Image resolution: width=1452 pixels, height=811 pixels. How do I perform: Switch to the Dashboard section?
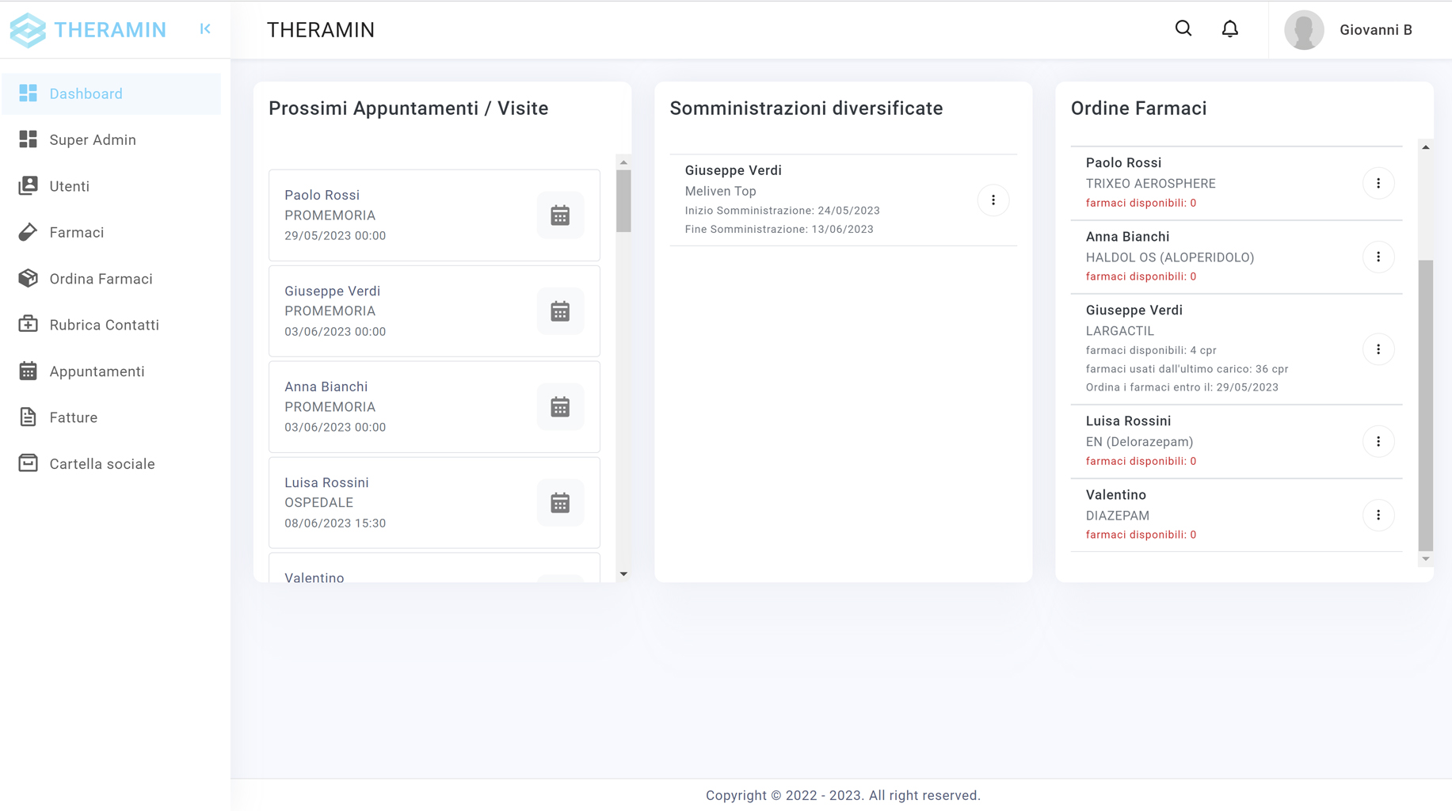point(86,93)
